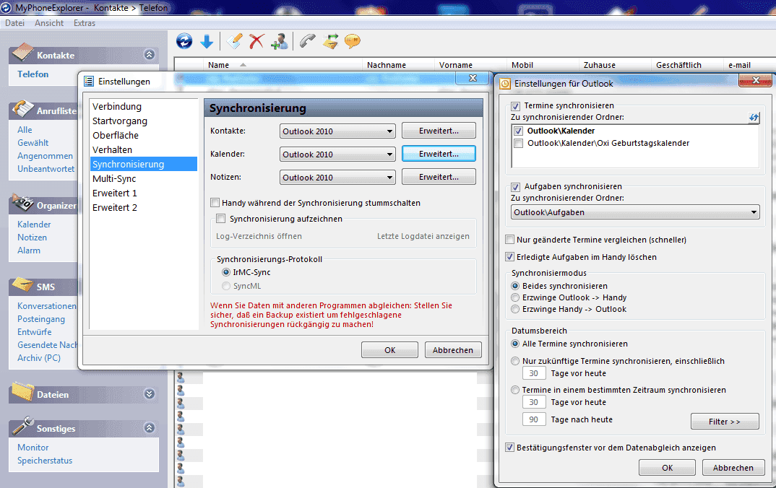This screenshot has height=488, width=776.
Task: Enable Handy während der Synchronisierung stummschalten
Action: click(x=215, y=203)
